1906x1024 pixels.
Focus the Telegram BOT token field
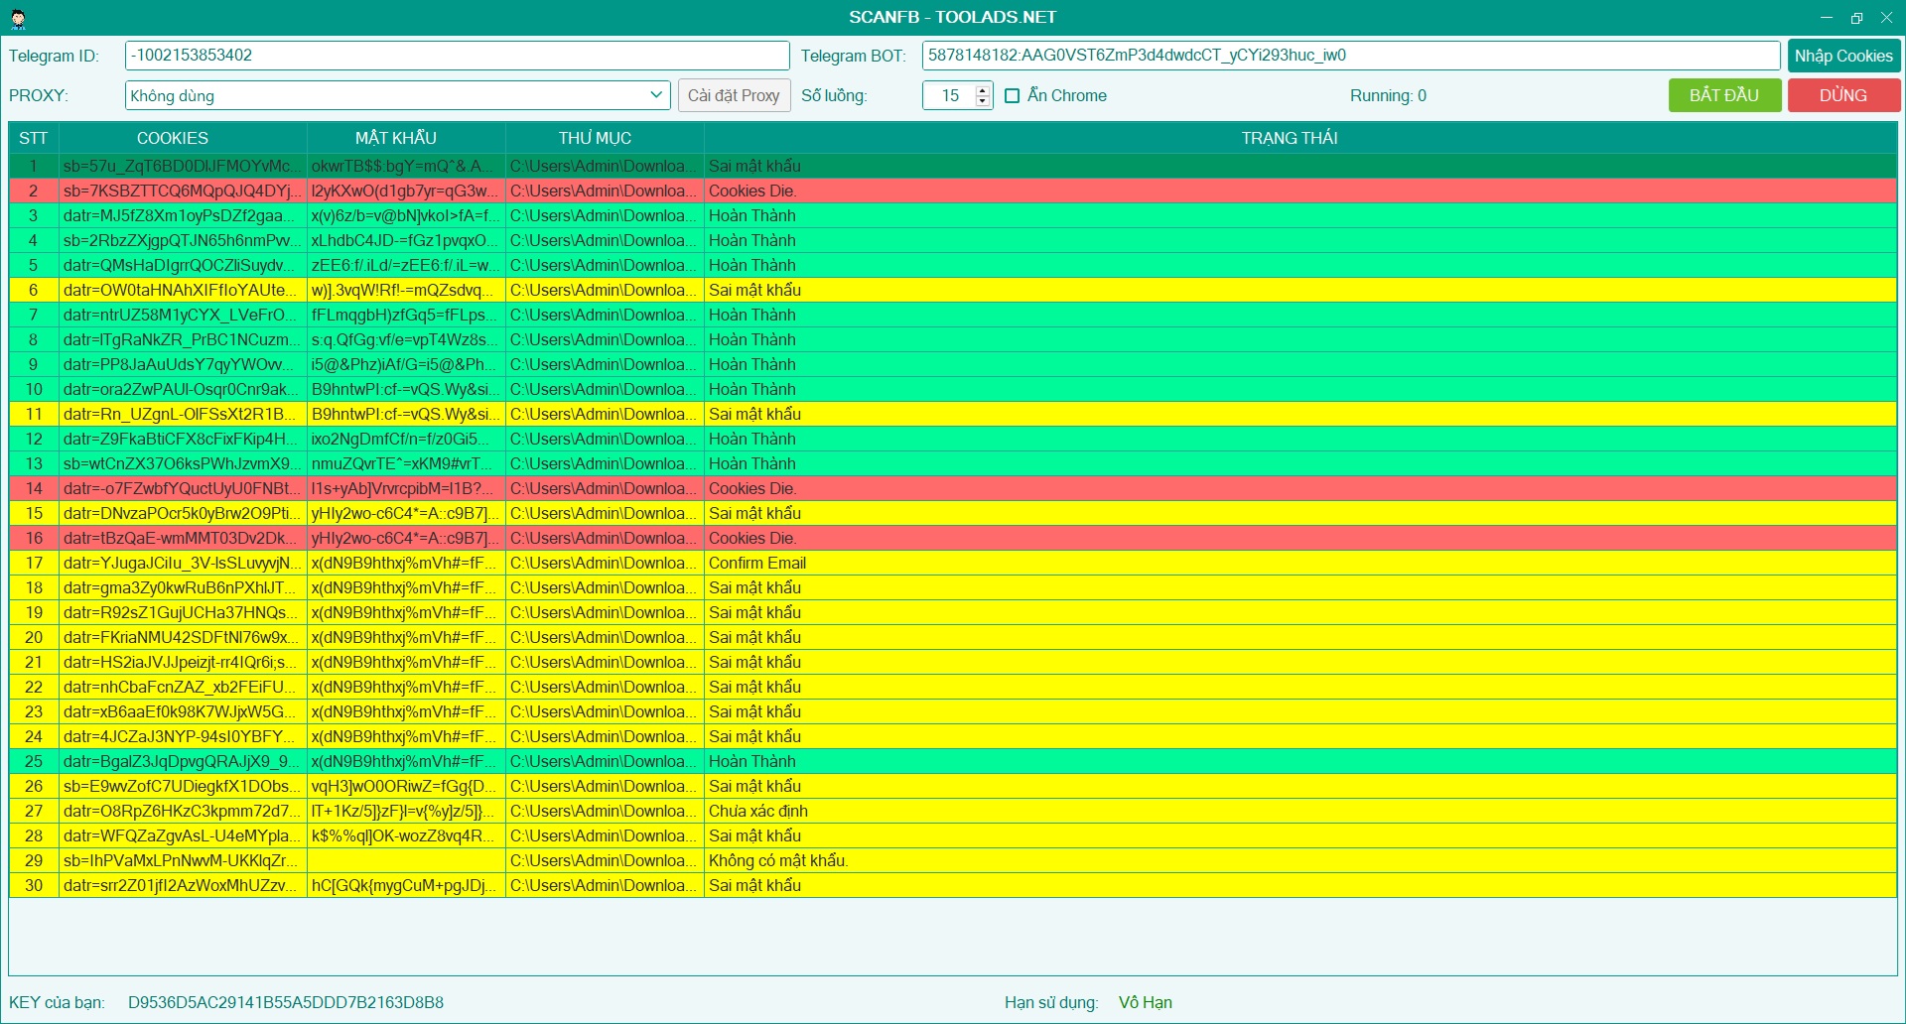click(1350, 56)
